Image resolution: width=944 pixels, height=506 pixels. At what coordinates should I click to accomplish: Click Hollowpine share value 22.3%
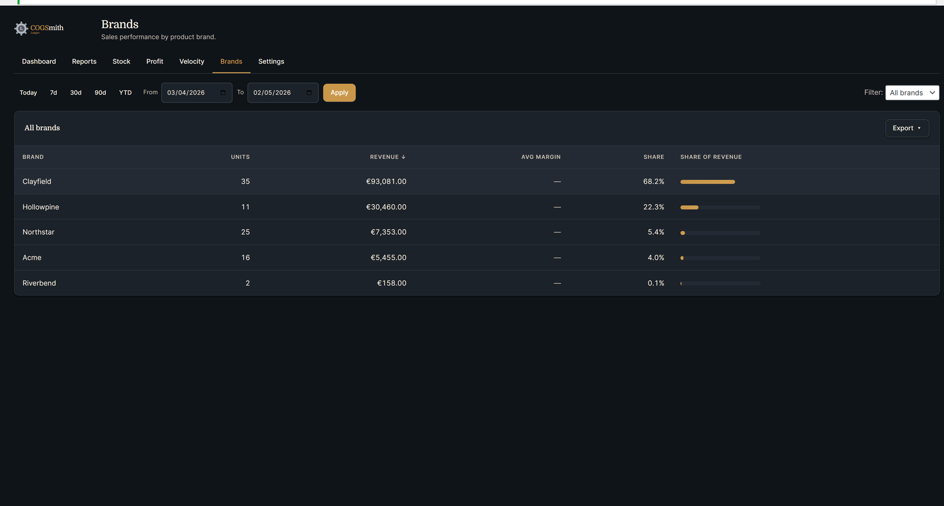pos(654,207)
